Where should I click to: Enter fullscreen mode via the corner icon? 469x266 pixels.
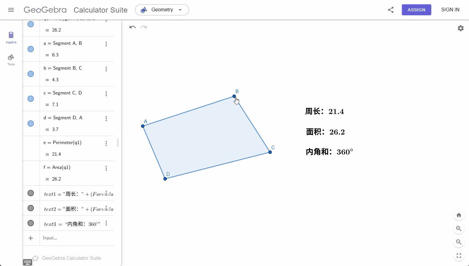(459, 256)
